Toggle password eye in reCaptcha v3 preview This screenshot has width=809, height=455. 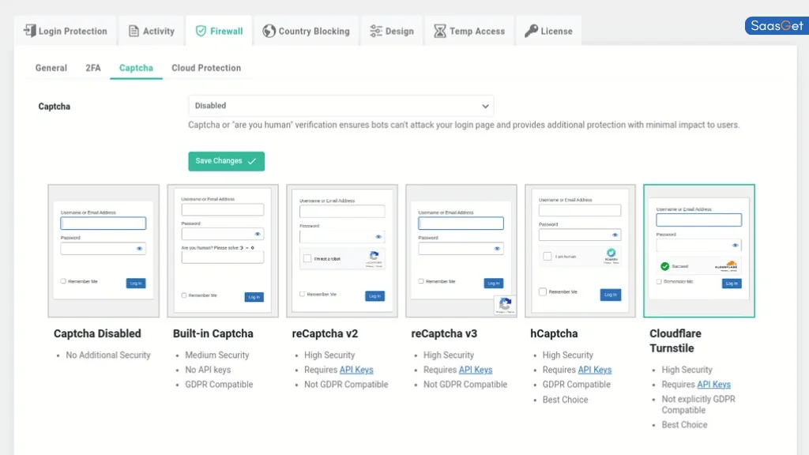click(x=497, y=249)
